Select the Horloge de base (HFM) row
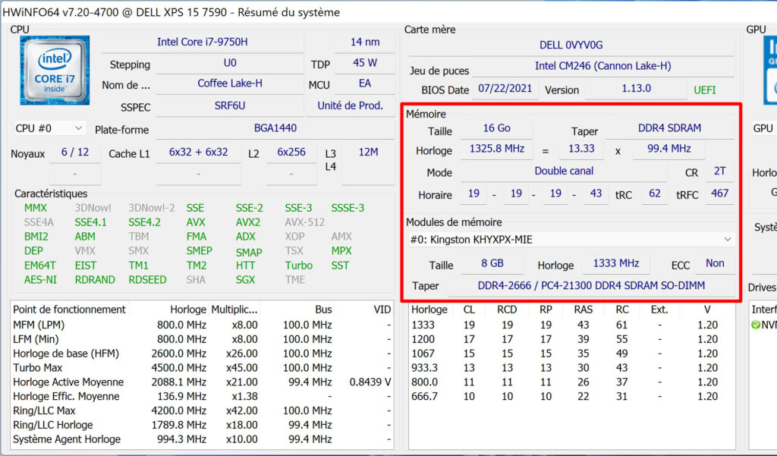This screenshot has width=777, height=456. point(202,354)
